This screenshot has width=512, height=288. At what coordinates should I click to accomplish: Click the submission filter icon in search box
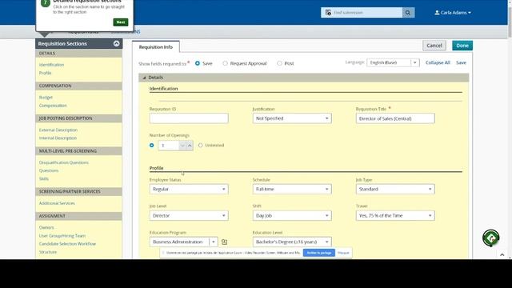tap(328, 13)
